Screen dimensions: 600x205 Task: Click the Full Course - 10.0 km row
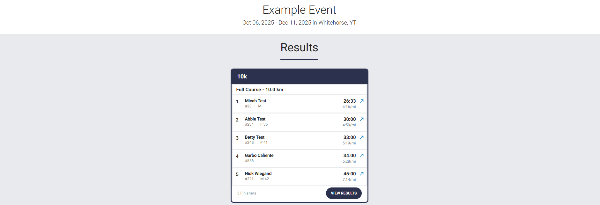(260, 90)
